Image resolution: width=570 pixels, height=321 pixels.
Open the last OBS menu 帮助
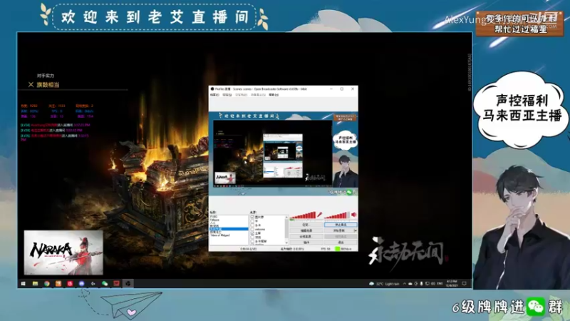274,95
